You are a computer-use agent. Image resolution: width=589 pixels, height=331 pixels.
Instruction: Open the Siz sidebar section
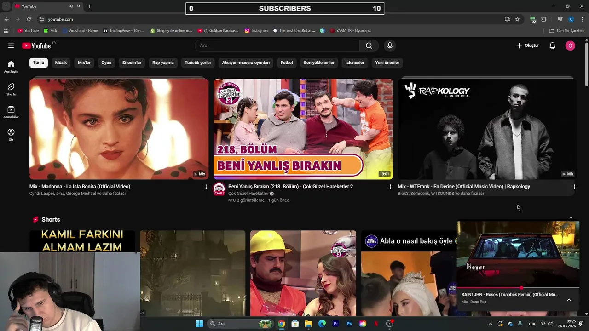[11, 135]
